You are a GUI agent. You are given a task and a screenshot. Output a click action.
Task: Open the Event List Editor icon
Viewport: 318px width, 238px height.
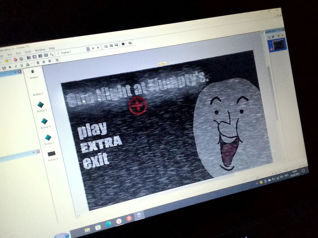[46, 55]
